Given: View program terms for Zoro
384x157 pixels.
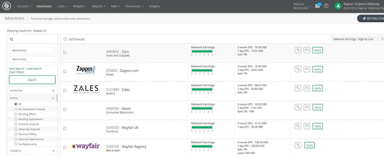Looking at the screenshot, I should (x=307, y=50).
